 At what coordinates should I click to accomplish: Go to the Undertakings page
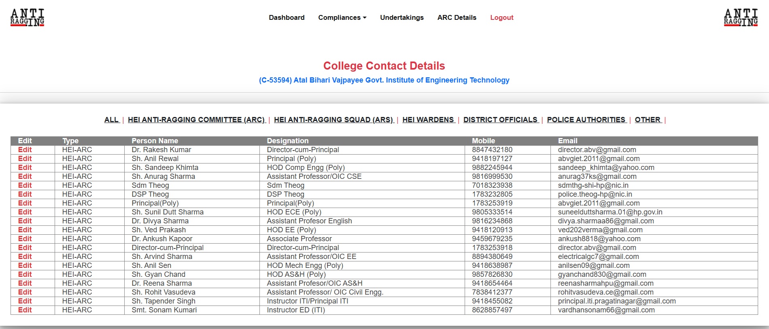click(x=401, y=17)
